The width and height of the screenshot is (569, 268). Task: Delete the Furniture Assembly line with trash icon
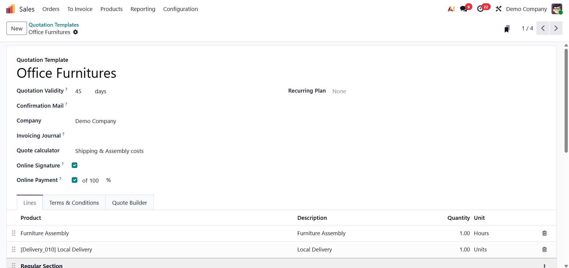click(544, 233)
